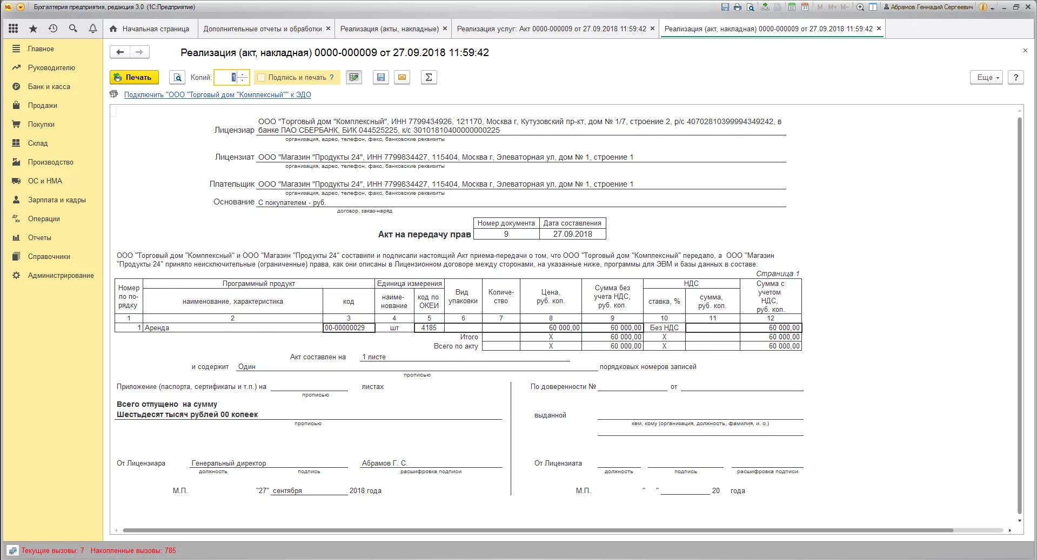Open the Руководителю section
The width and height of the screenshot is (1037, 560).
[x=52, y=67]
